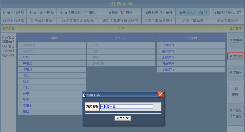The height and width of the screenshot is (132, 245).
Task: Click the 啟用選取 button
Action: tap(236, 111)
